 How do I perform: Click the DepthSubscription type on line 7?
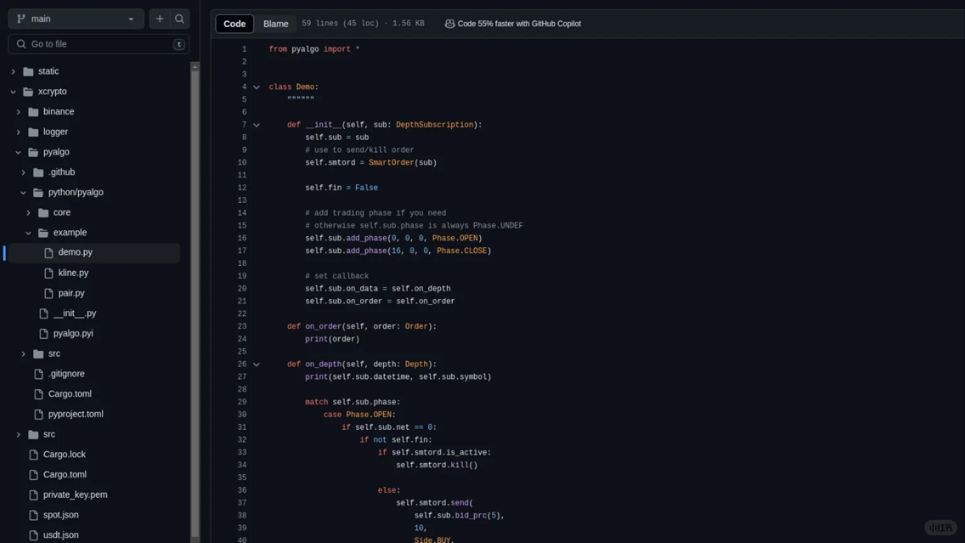[x=434, y=125]
